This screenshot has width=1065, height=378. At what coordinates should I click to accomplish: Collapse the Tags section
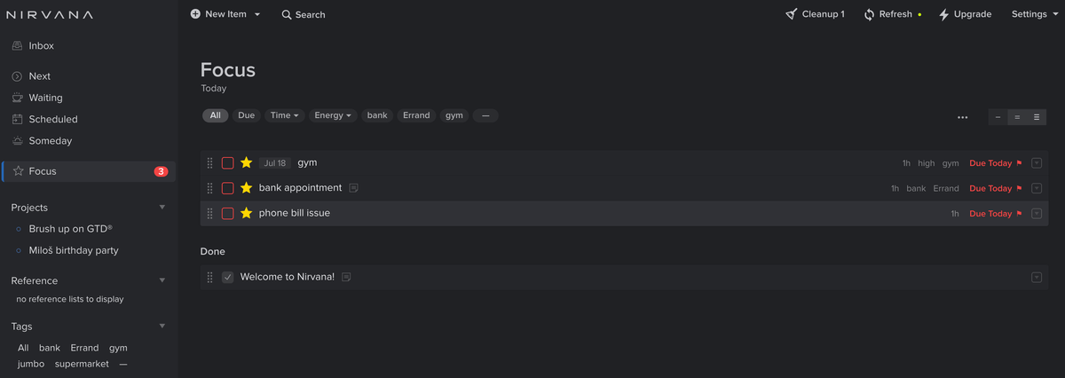[x=162, y=327]
